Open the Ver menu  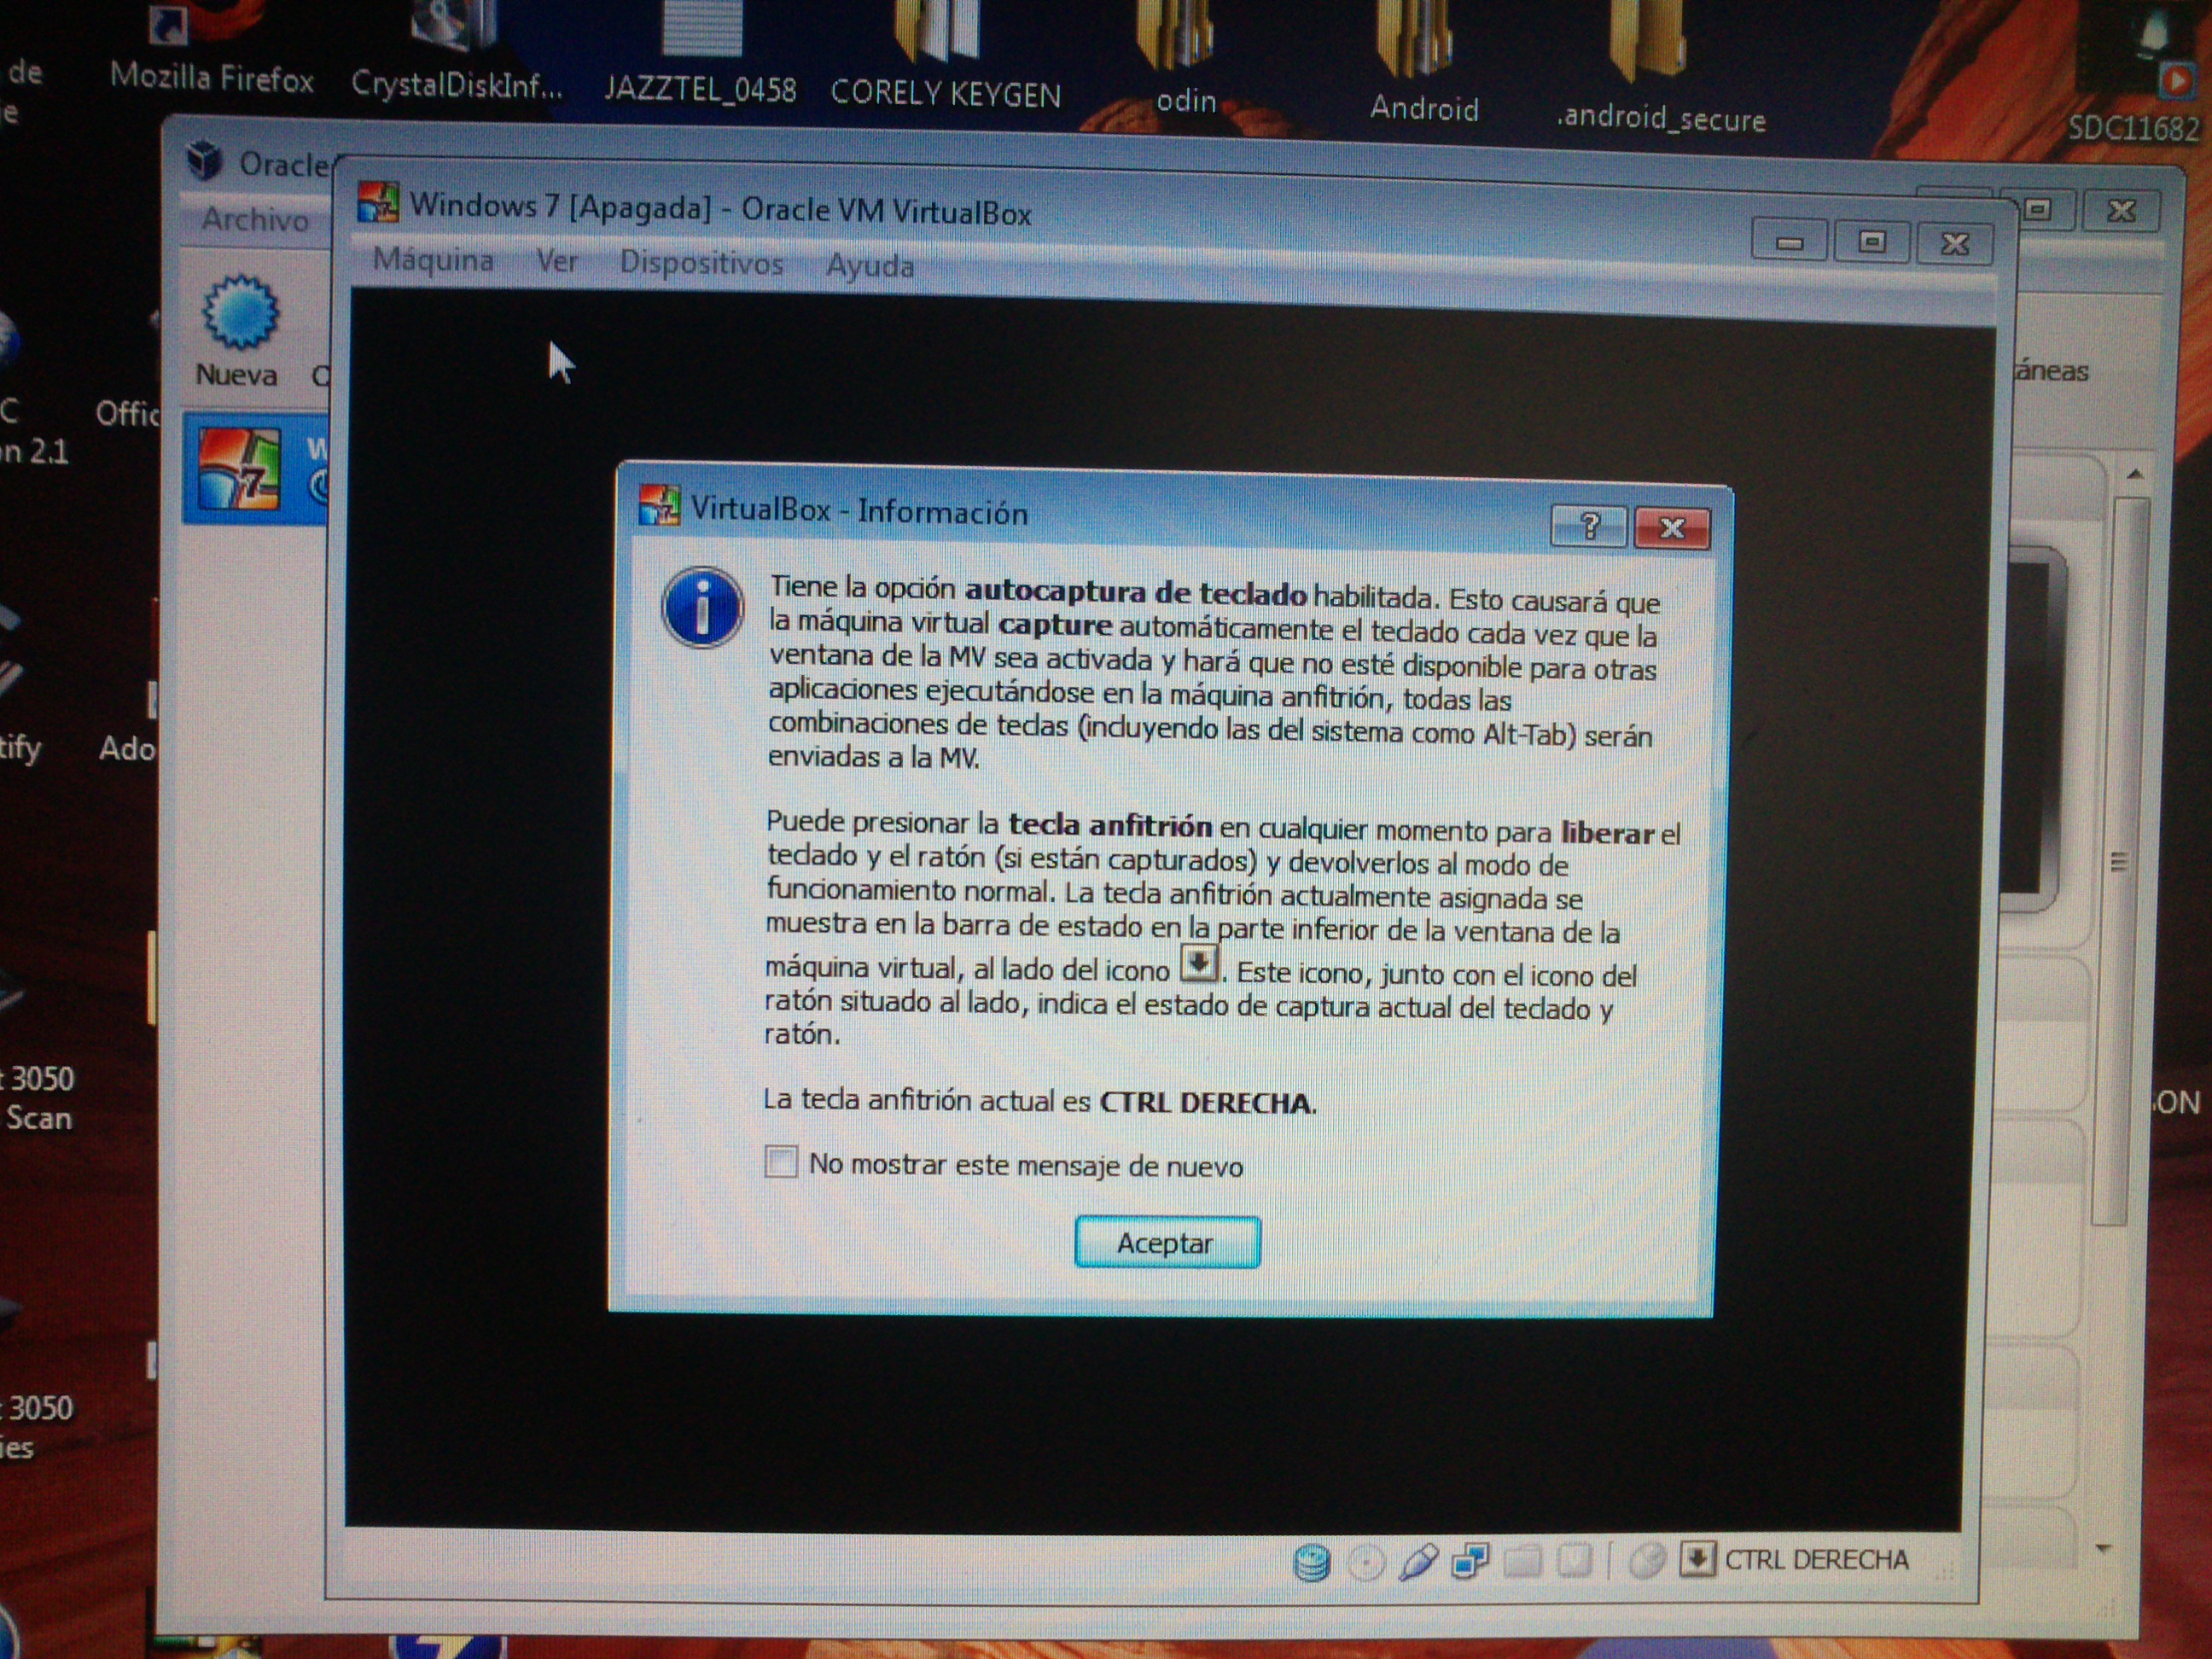(556, 261)
